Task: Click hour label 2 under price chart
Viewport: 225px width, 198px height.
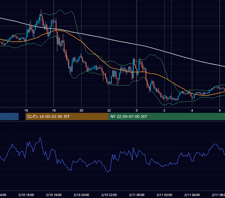Action: pos(164,111)
